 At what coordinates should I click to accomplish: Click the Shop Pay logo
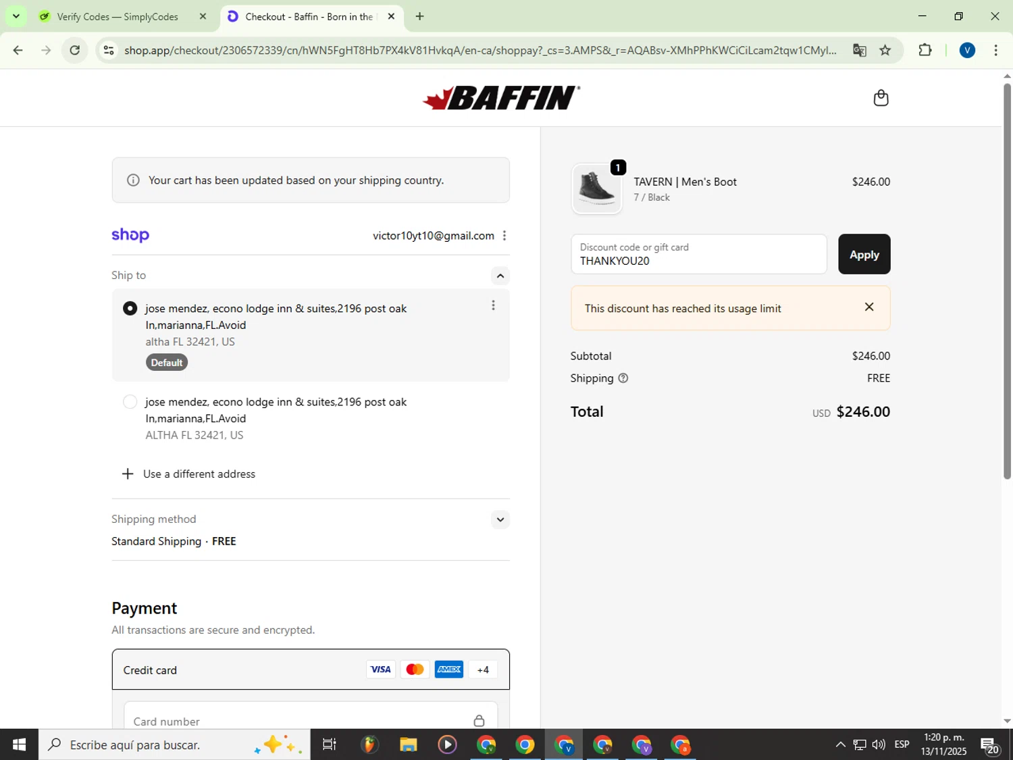(130, 234)
